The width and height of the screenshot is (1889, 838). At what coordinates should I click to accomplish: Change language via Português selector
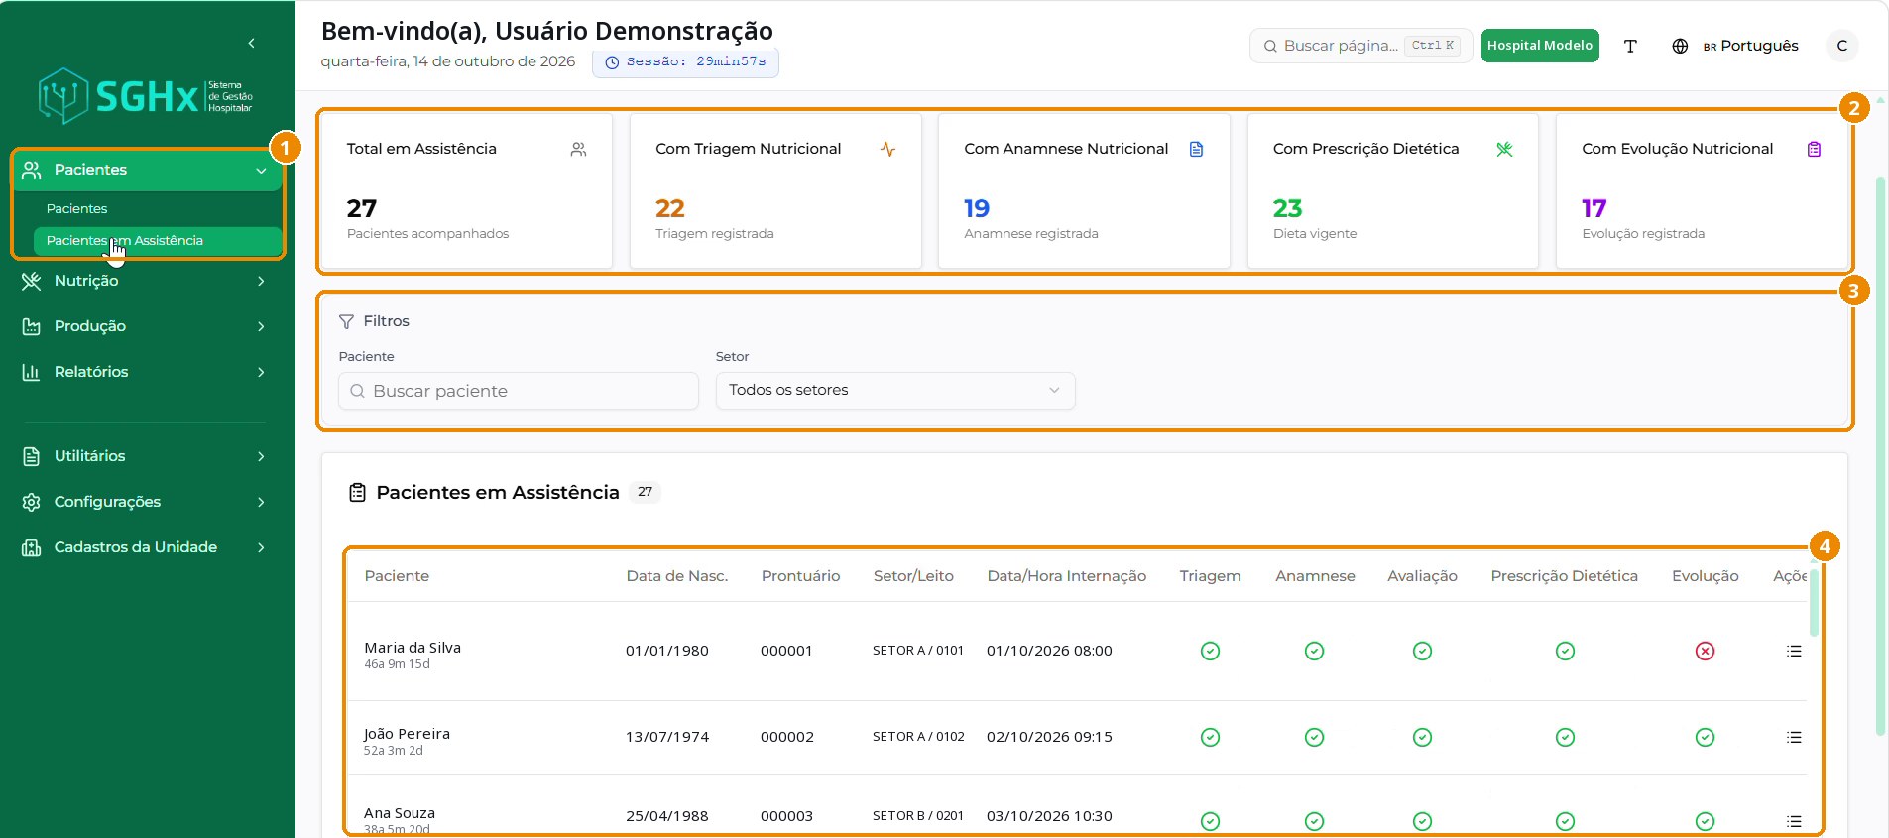[1751, 46]
